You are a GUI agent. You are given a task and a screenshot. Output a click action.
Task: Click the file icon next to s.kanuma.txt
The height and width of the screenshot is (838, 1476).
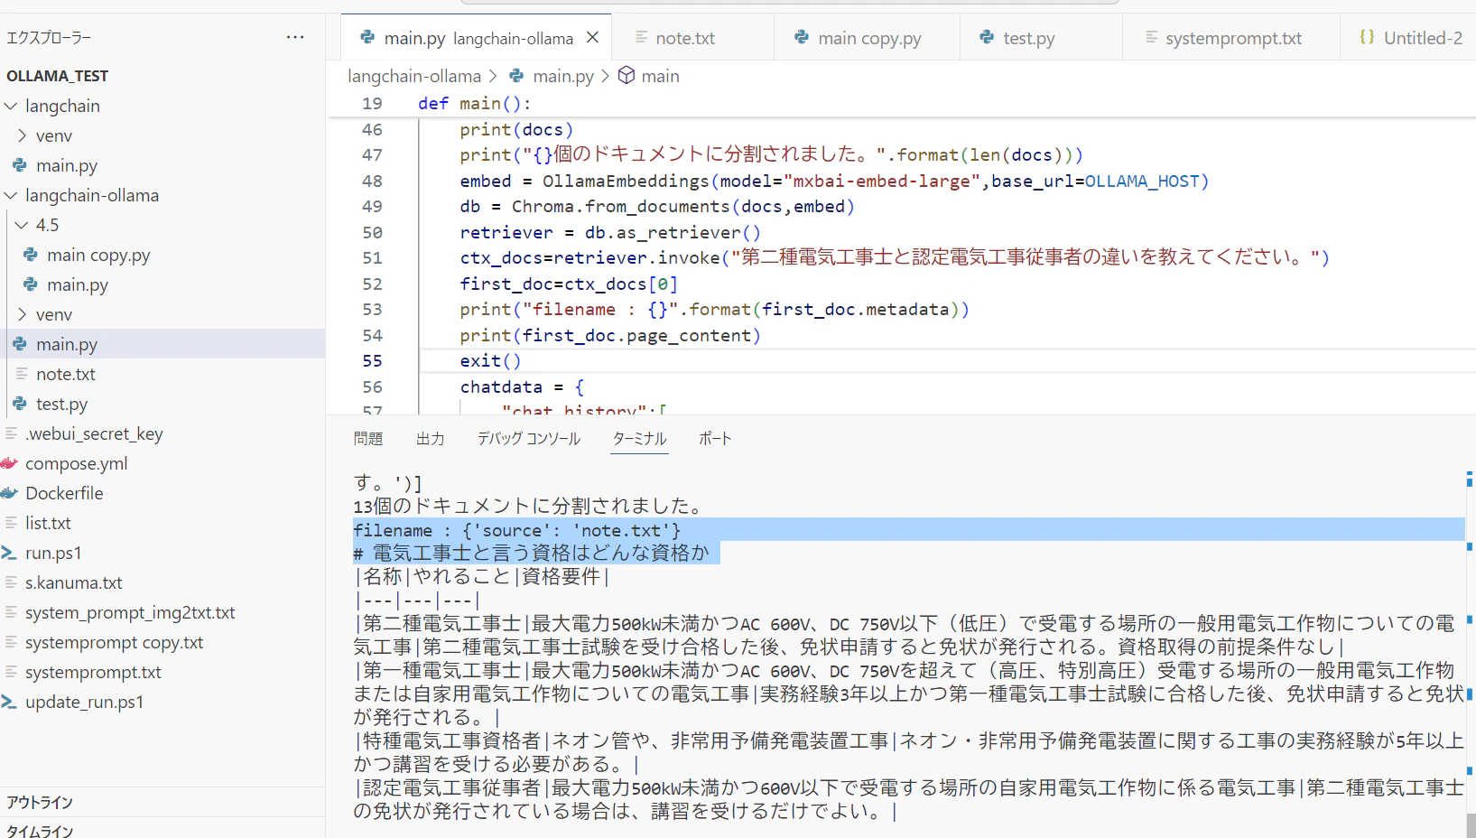point(11,582)
